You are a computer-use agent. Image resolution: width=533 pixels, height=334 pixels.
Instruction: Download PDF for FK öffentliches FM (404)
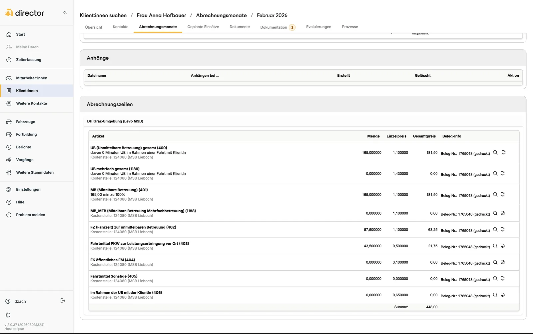[x=503, y=262]
